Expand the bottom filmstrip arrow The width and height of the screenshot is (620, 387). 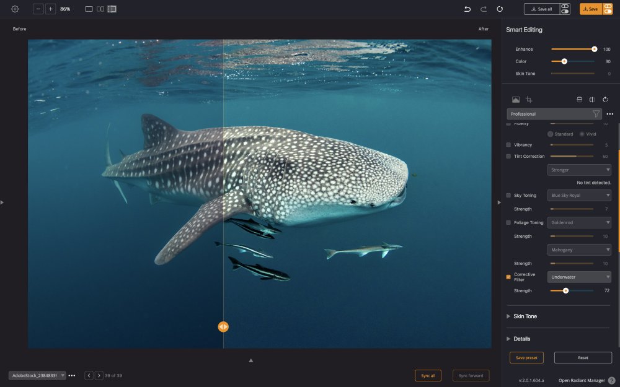pyautogui.click(x=250, y=360)
